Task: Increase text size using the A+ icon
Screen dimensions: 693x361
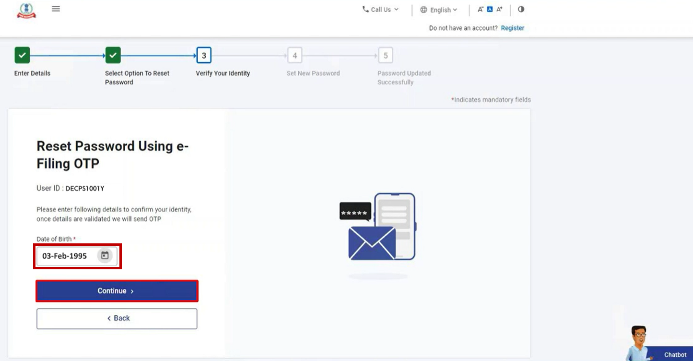Action: (499, 9)
